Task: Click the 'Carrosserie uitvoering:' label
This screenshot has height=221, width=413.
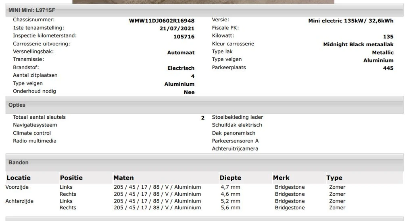Action: click(42, 44)
